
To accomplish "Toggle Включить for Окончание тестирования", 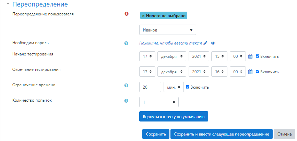I will [258, 72].
